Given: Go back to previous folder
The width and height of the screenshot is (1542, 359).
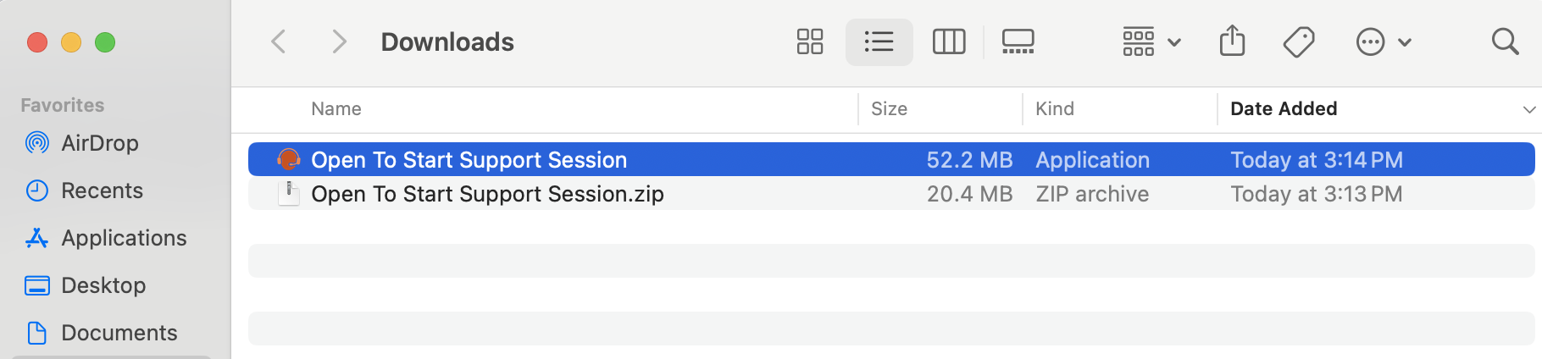Looking at the screenshot, I should (279, 41).
